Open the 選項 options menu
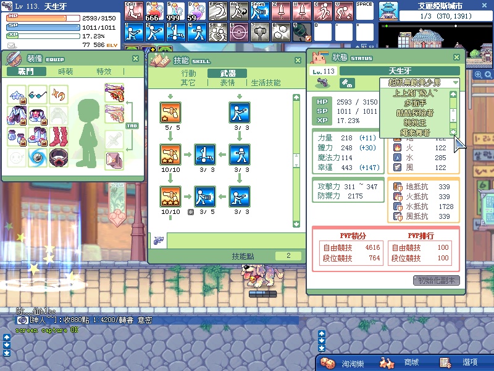This screenshot has width=494, height=371. 459,363
